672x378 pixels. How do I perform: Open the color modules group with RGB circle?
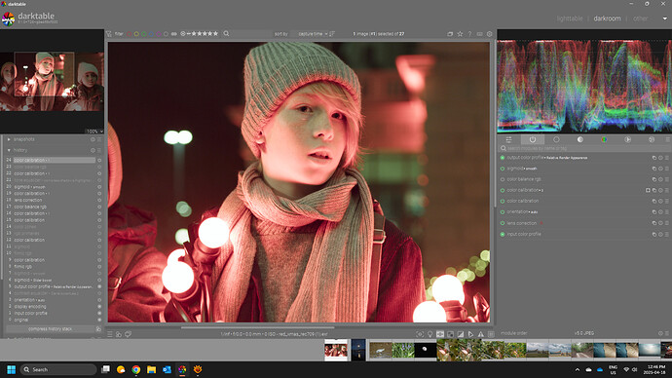click(x=604, y=139)
